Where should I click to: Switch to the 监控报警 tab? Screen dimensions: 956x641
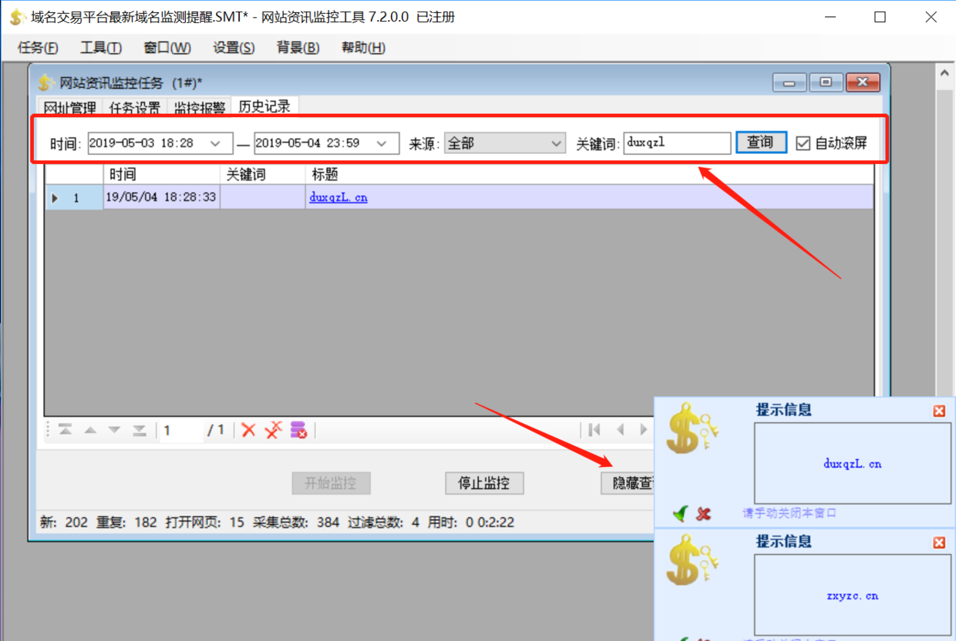pyautogui.click(x=200, y=108)
